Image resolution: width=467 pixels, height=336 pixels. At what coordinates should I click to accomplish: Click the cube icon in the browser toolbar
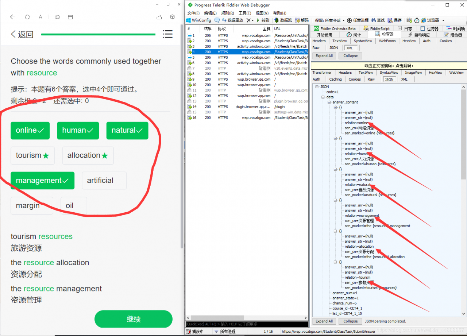(173, 17)
